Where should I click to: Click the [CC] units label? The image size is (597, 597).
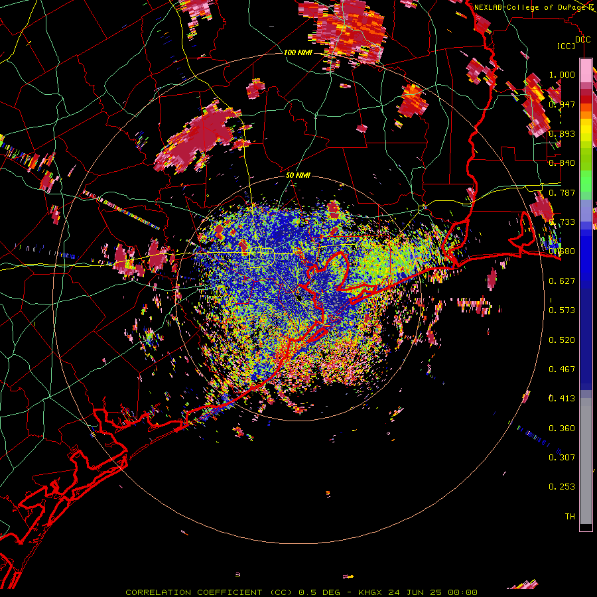566,46
